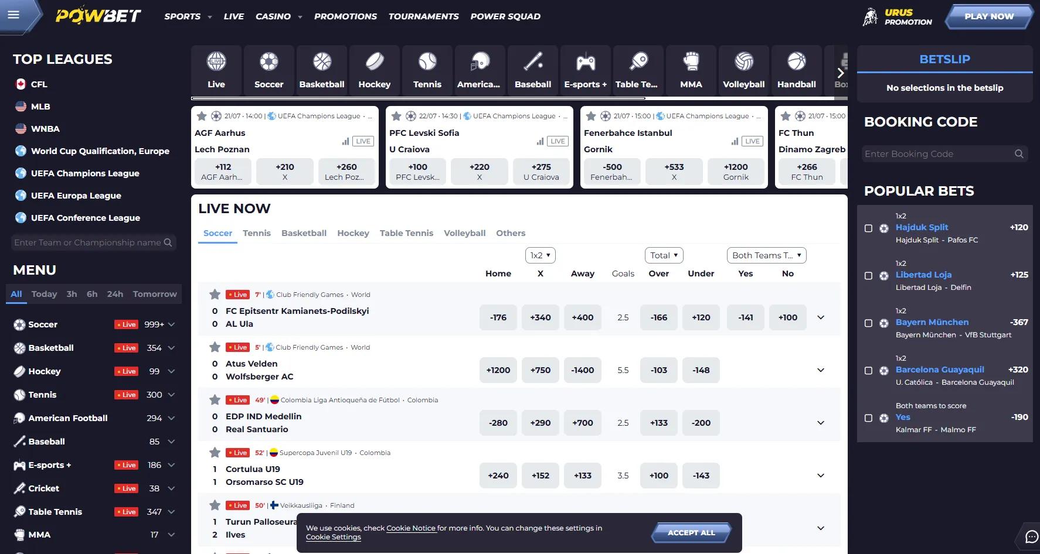Select the Baseball category icon
The width and height of the screenshot is (1040, 554).
click(x=533, y=61)
